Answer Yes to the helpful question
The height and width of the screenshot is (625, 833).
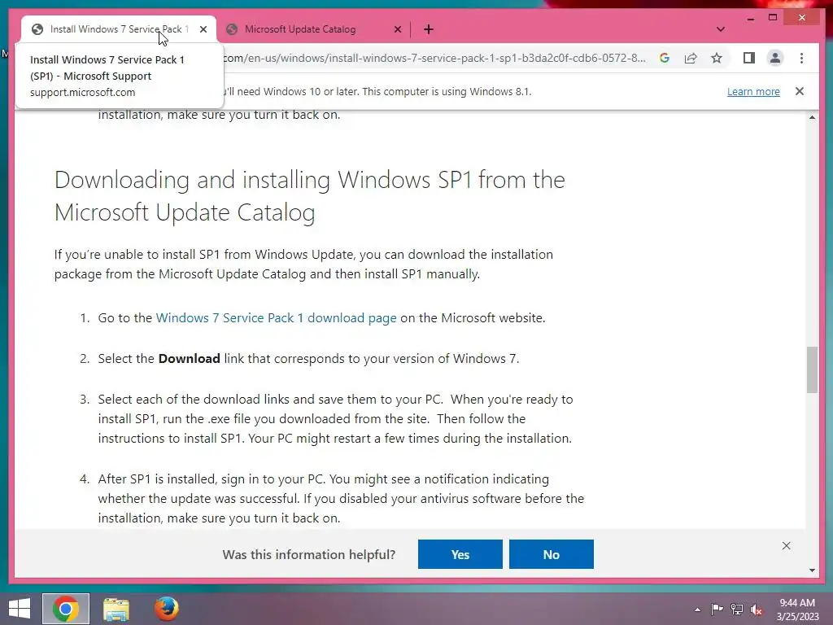[x=460, y=554]
